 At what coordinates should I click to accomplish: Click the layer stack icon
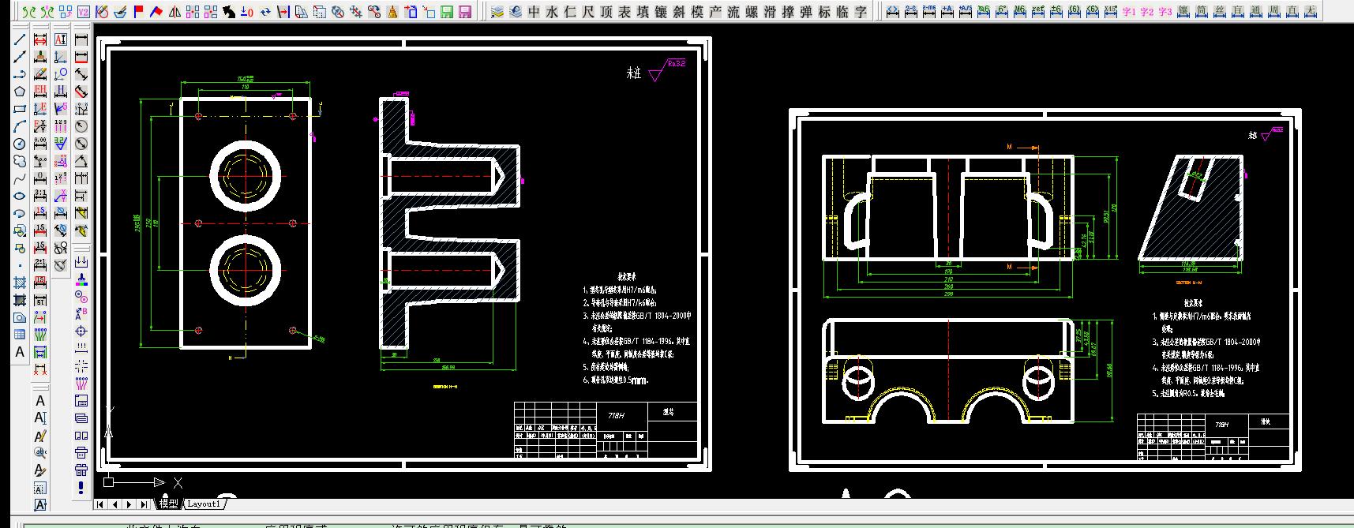[x=497, y=12]
